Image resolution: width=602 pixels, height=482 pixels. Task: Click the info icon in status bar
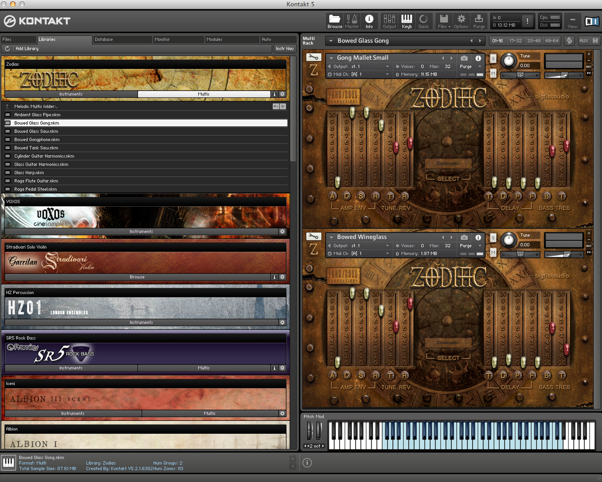[x=307, y=463]
